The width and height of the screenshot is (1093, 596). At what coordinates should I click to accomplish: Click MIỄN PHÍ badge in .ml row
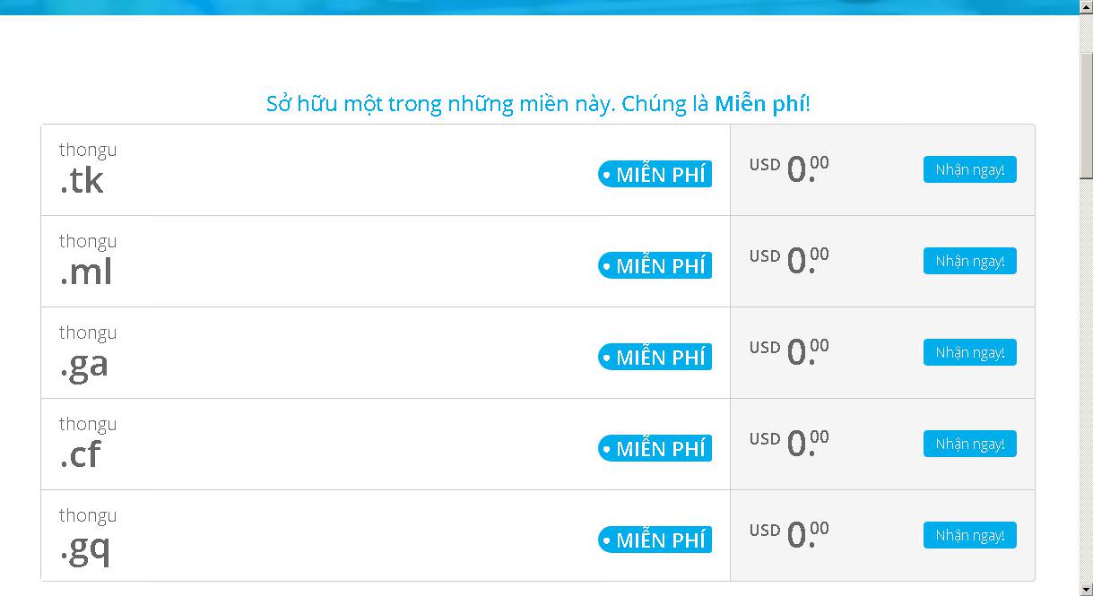point(655,265)
